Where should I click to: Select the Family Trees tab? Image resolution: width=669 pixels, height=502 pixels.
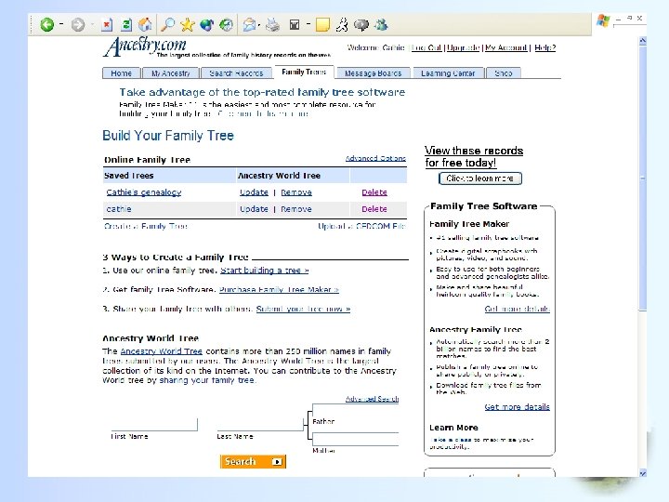304,72
